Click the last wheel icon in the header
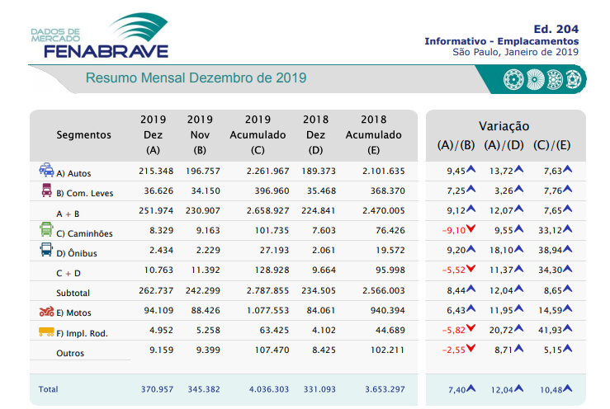 click(x=572, y=79)
